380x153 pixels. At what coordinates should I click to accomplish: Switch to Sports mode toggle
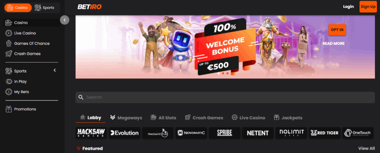(45, 8)
